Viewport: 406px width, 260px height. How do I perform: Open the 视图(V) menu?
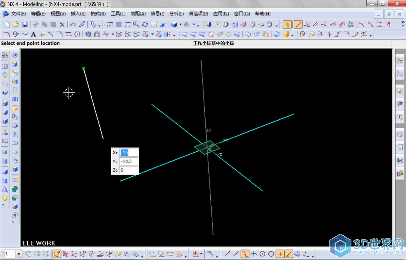click(x=58, y=14)
